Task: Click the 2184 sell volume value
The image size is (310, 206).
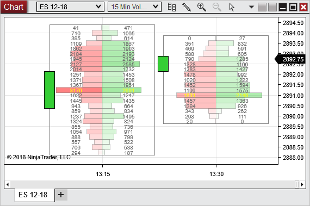Action: pyautogui.click(x=76, y=54)
